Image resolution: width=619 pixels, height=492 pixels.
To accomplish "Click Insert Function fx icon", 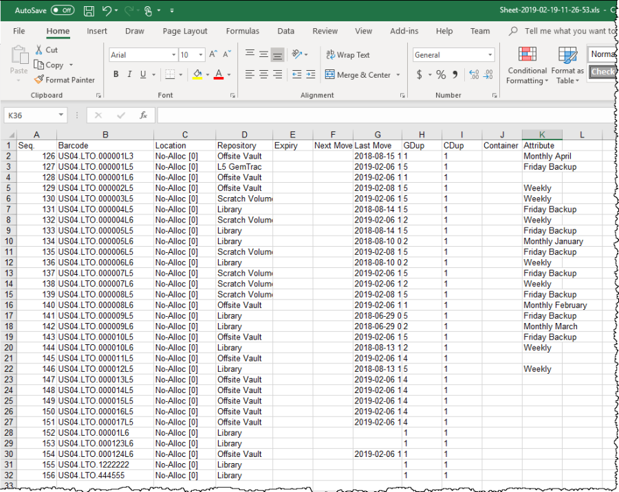I will [143, 115].
